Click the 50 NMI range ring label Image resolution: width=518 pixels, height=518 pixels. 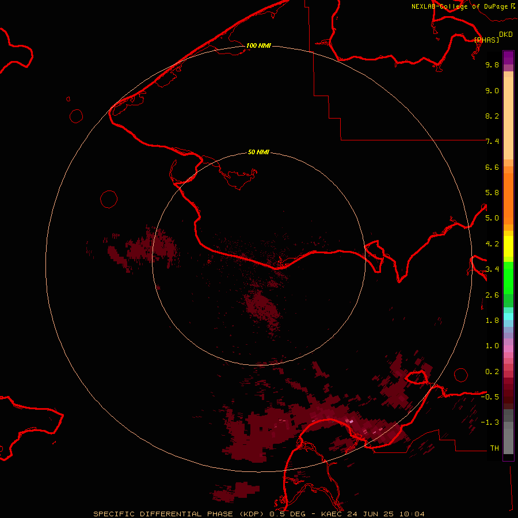(258, 152)
